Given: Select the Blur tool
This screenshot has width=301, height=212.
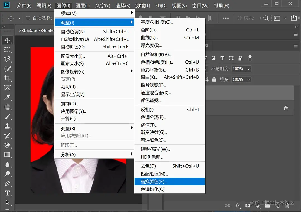Looking at the screenshot, I should click(x=7, y=164).
